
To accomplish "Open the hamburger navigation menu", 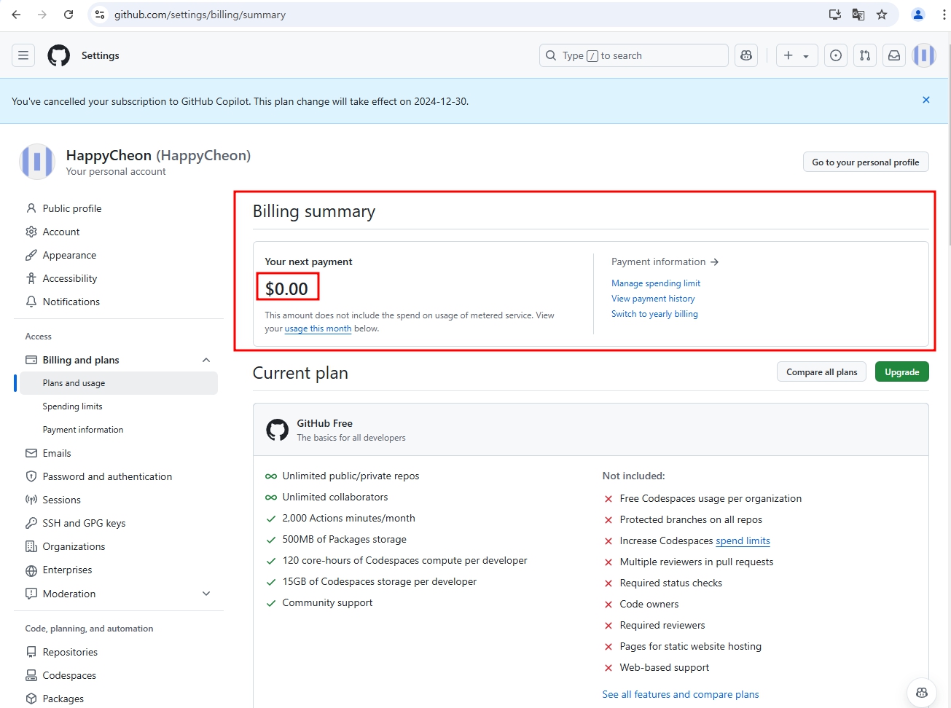I will tap(23, 55).
